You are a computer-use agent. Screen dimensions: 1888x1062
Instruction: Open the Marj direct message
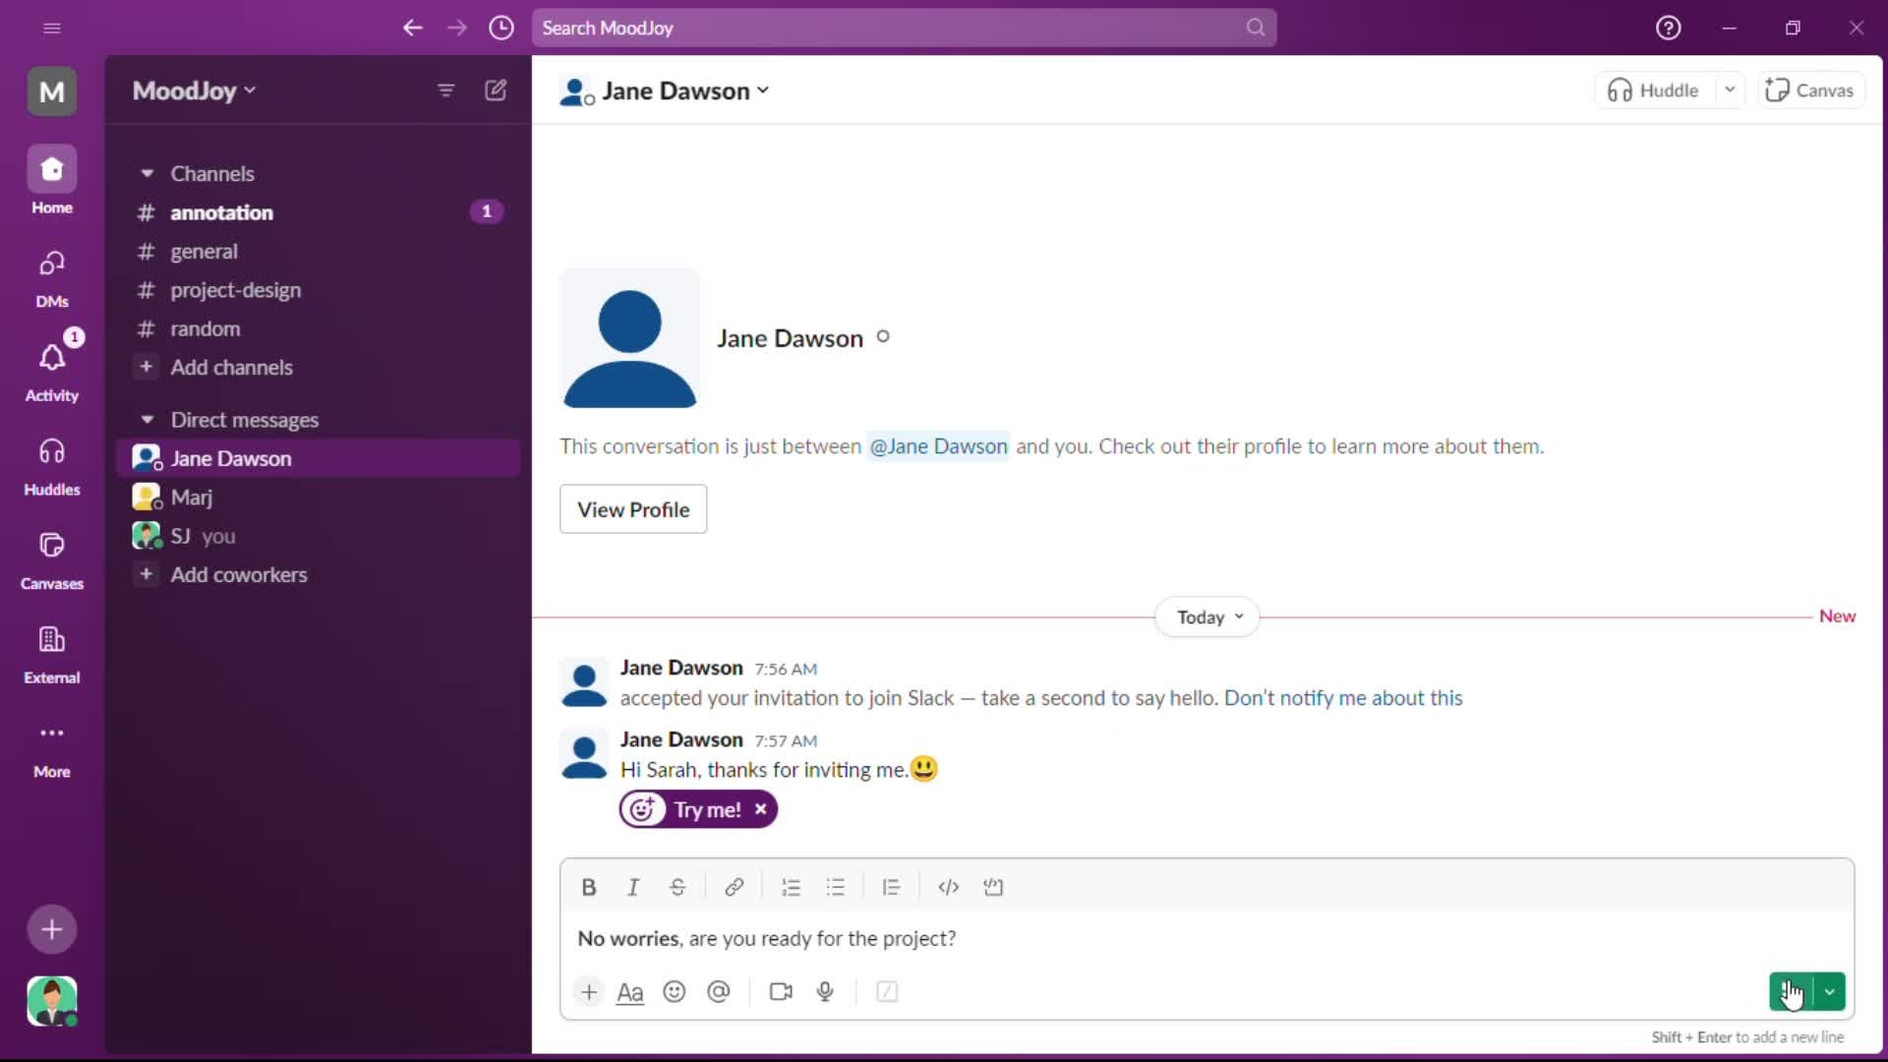click(x=319, y=497)
